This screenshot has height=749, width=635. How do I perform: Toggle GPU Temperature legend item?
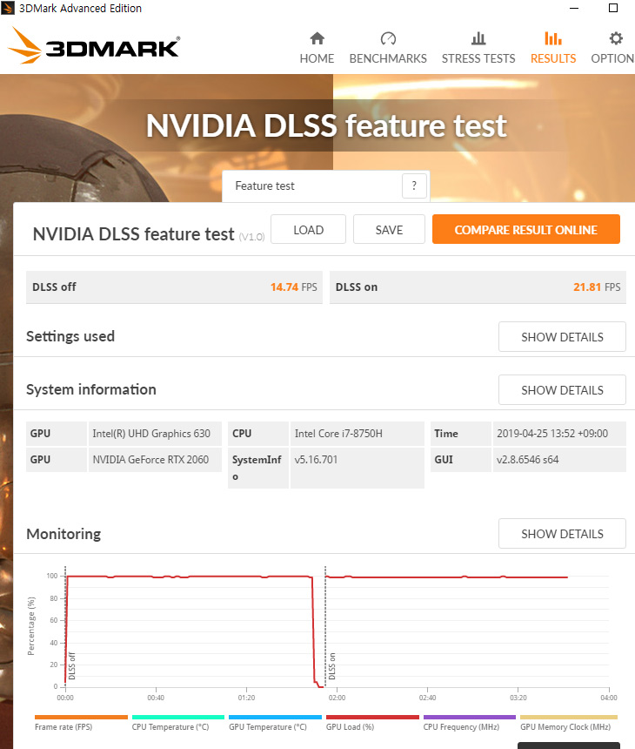[x=275, y=723]
